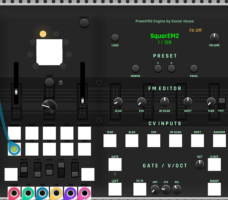Click the ALGO CV input jack
Screen dimensions: 228x200
click(x=132, y=141)
